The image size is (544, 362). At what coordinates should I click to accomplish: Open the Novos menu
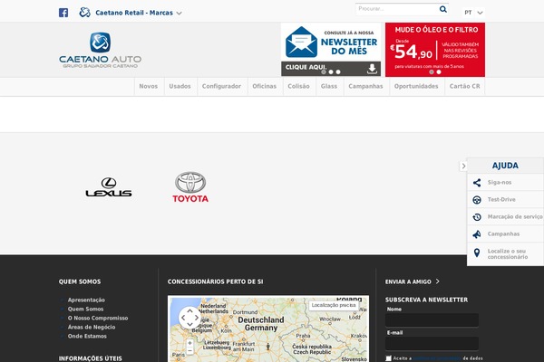tap(149, 86)
